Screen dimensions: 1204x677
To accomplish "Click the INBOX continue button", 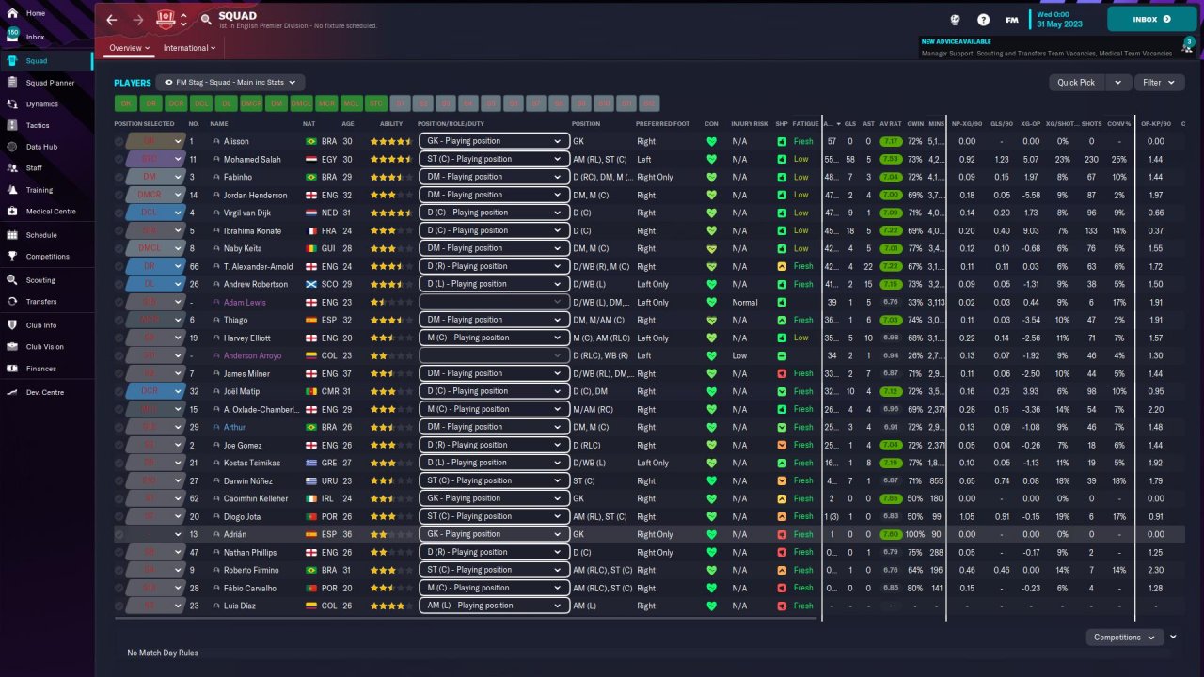I will (x=1152, y=19).
